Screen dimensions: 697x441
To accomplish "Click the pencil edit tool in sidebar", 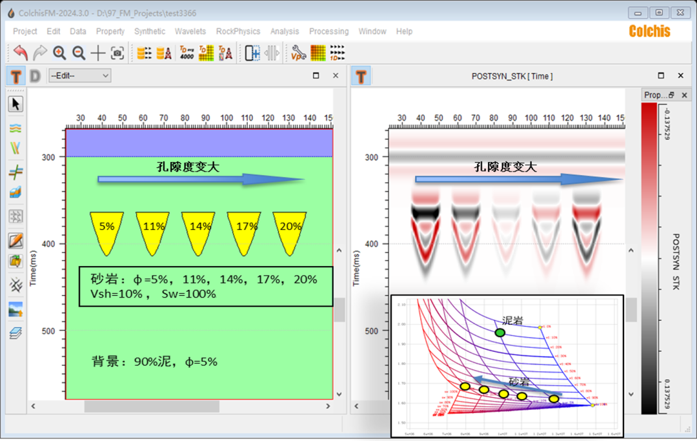I will tap(15, 241).
